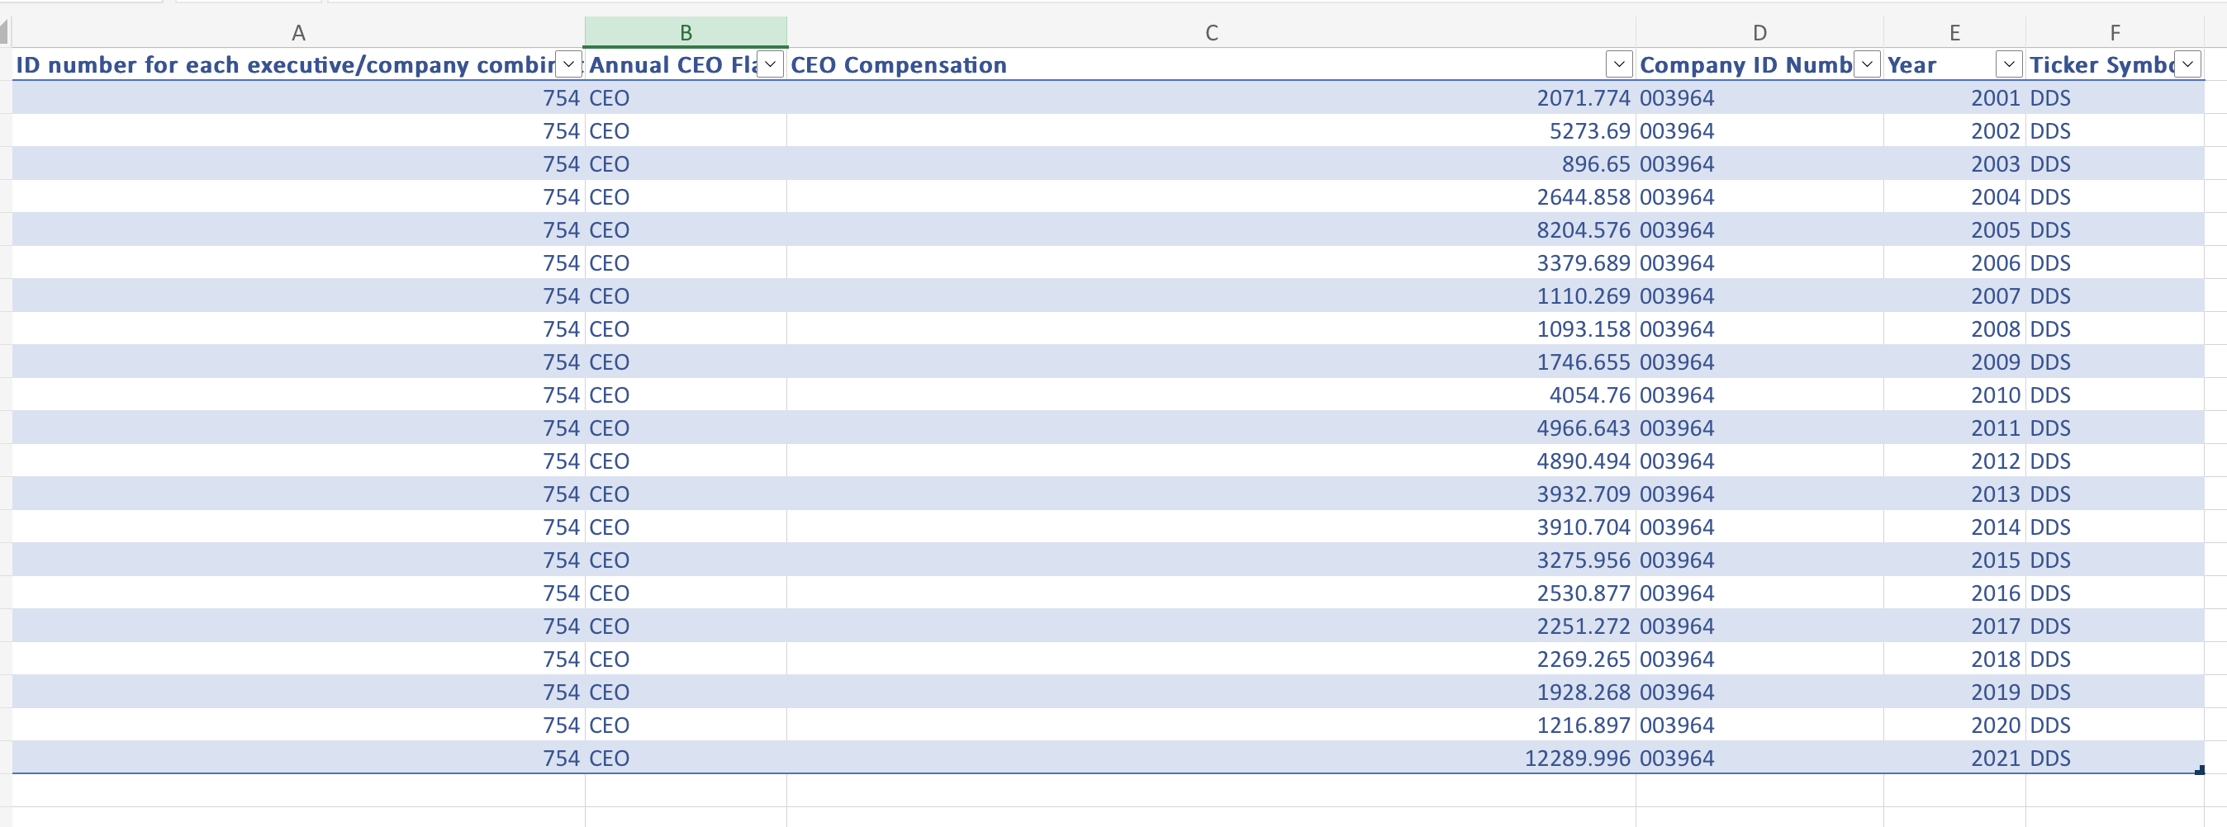Click compensation value 5273.69
The image size is (2227, 827).
tap(1589, 130)
